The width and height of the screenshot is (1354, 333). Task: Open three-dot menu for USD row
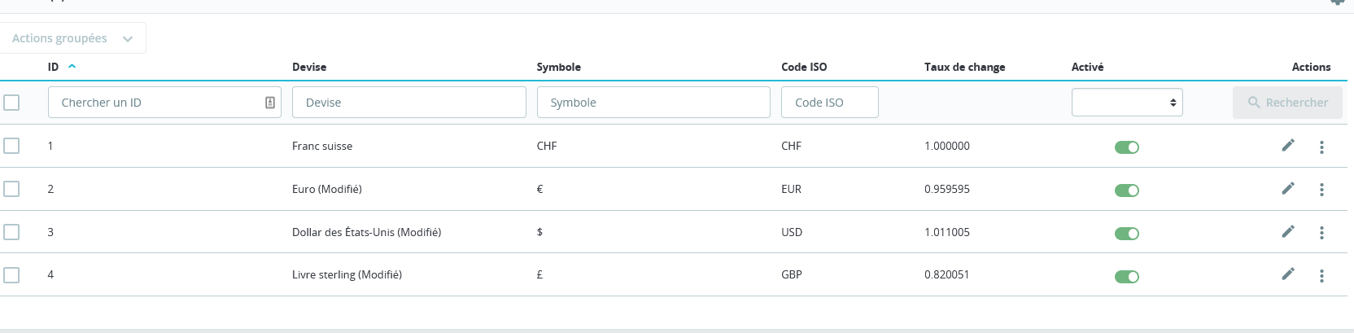1321,233
